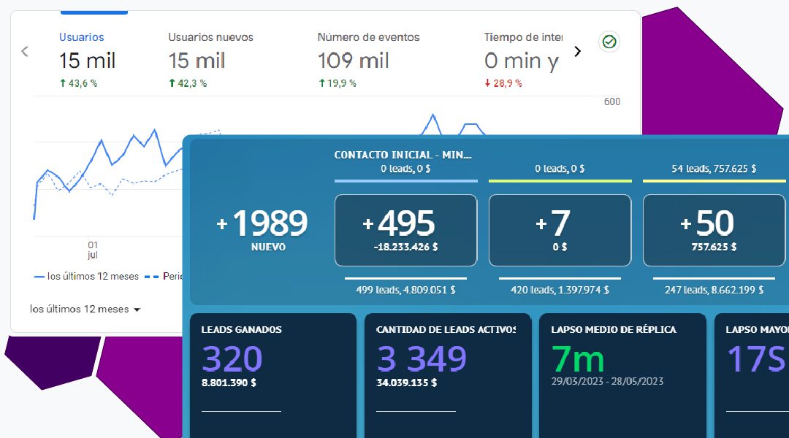Click the '54 leads, 757.625 $' summary
Viewport: 789px width, 438px height.
714,169
